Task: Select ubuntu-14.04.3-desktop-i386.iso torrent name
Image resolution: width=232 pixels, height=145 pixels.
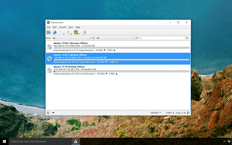Action: pyautogui.click(x=70, y=55)
